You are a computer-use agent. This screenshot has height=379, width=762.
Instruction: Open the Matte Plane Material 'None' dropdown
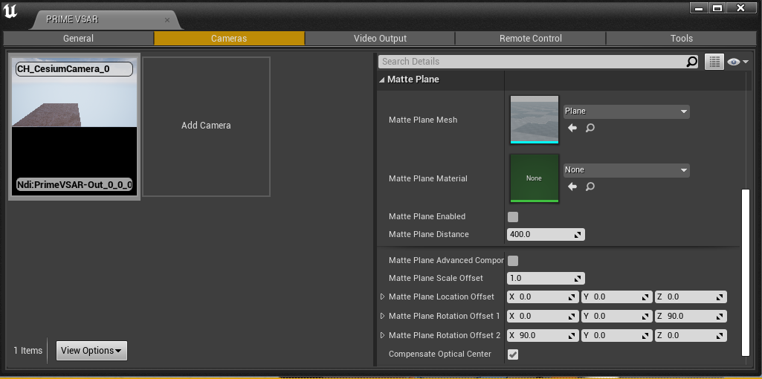click(x=627, y=170)
